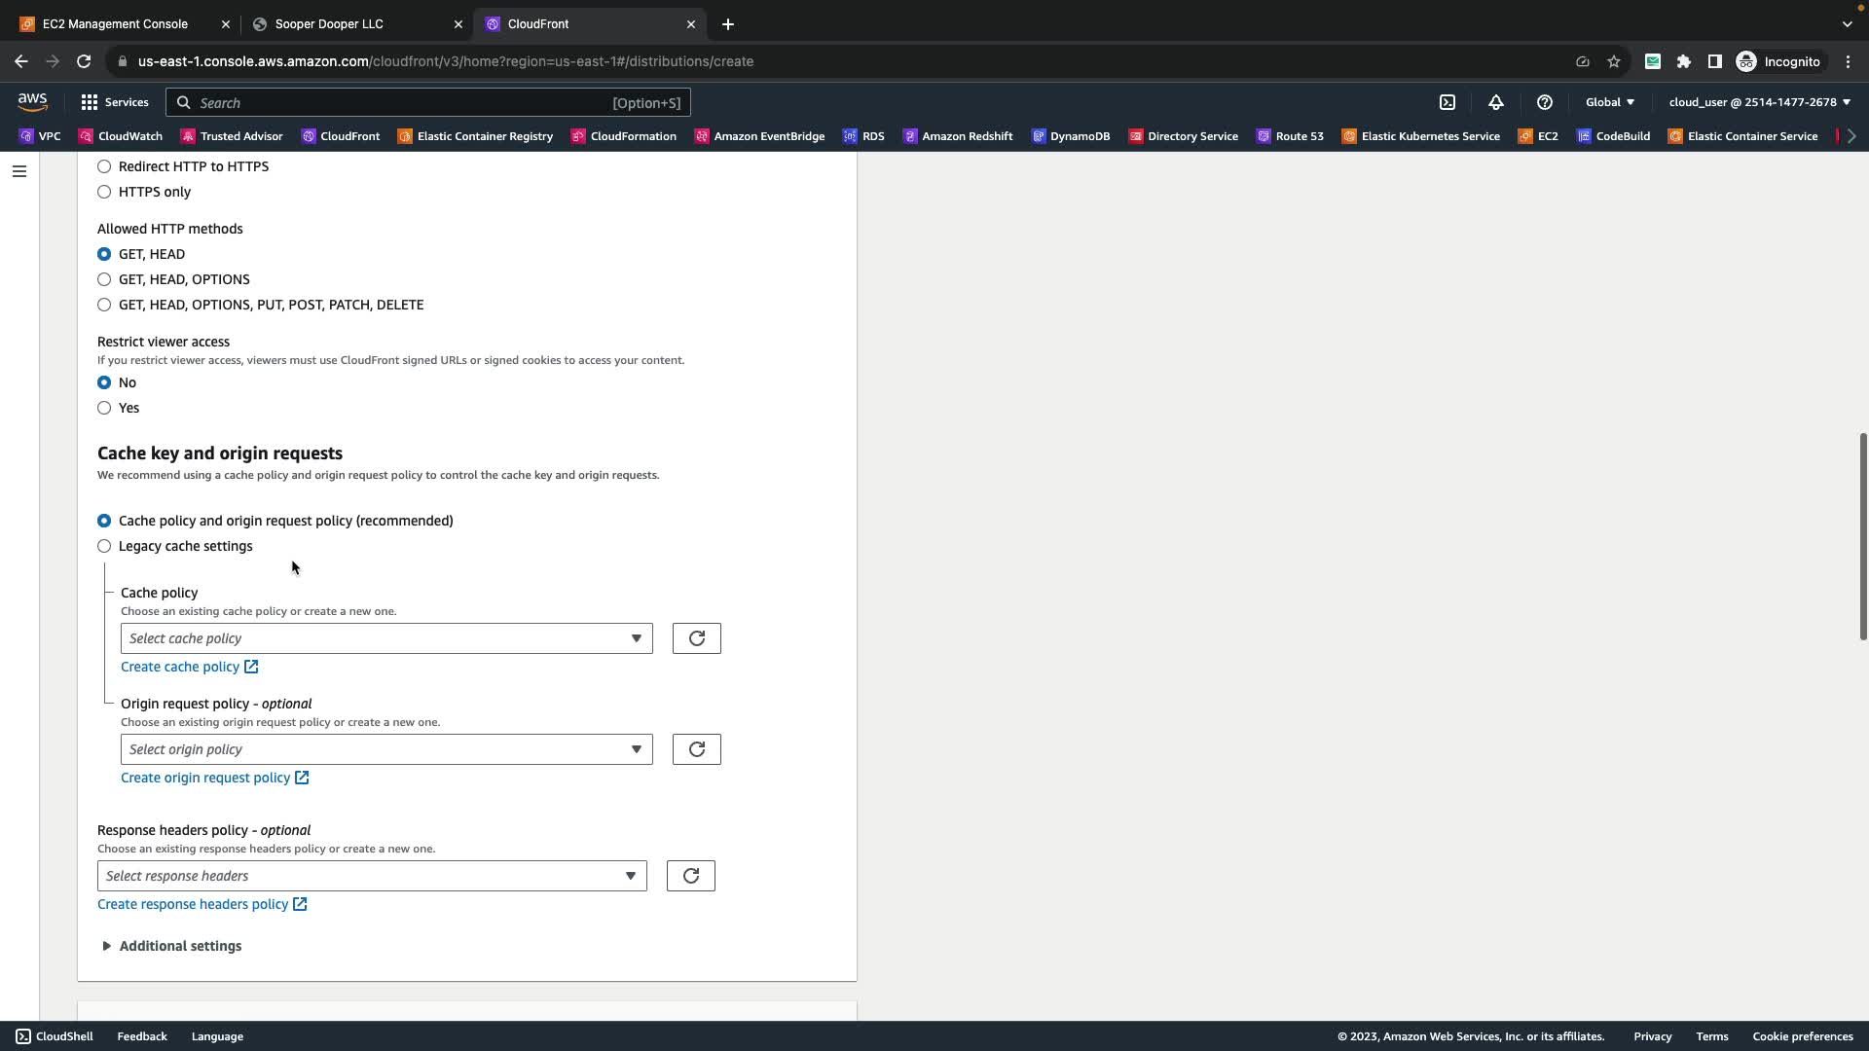Click Create response headers policy link
The width and height of the screenshot is (1869, 1051).
pos(193,904)
